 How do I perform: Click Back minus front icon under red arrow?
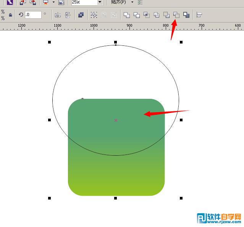pyautogui.click(x=176, y=15)
